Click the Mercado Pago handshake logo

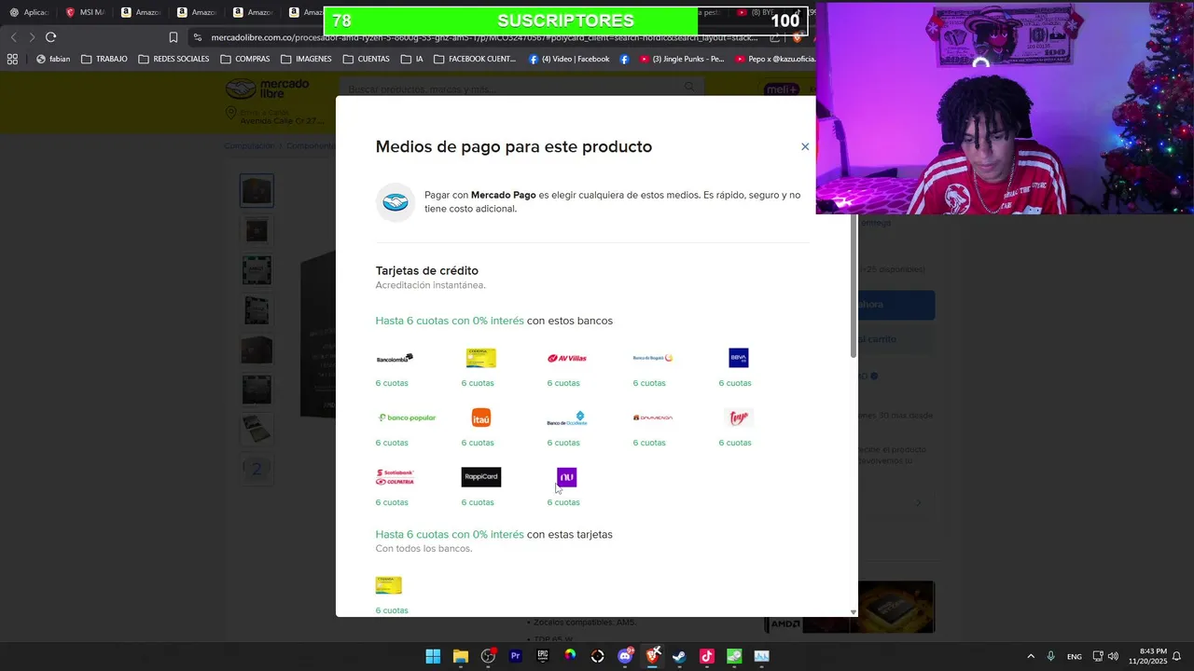[x=396, y=202]
